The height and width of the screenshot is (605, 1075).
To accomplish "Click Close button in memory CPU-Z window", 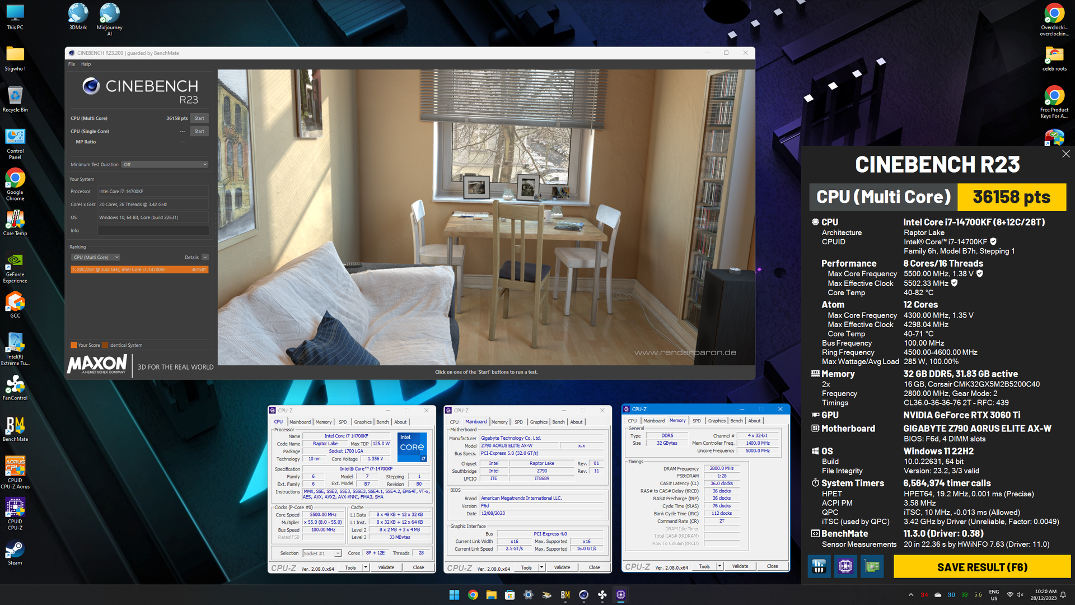I will (772, 566).
